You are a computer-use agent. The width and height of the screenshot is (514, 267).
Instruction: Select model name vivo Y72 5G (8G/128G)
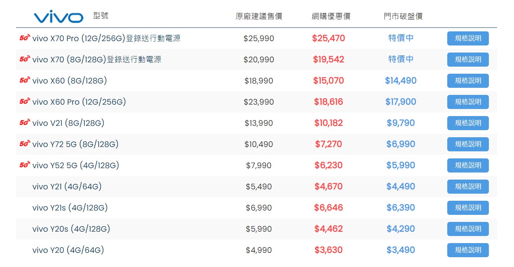(x=75, y=144)
